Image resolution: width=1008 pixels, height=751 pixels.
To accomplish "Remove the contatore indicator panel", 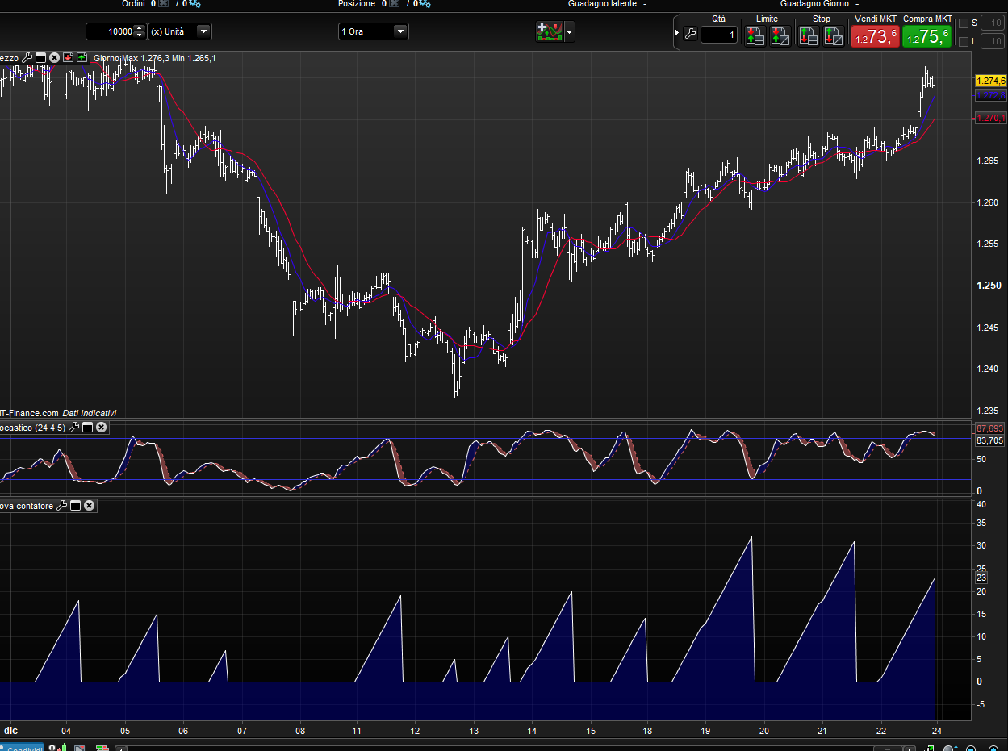I will pos(90,506).
